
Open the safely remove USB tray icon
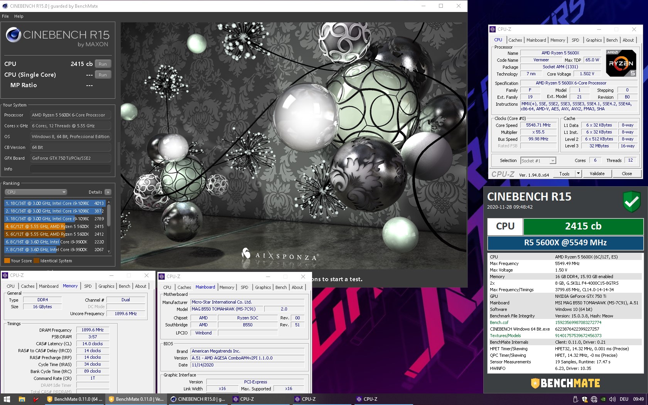click(575, 399)
